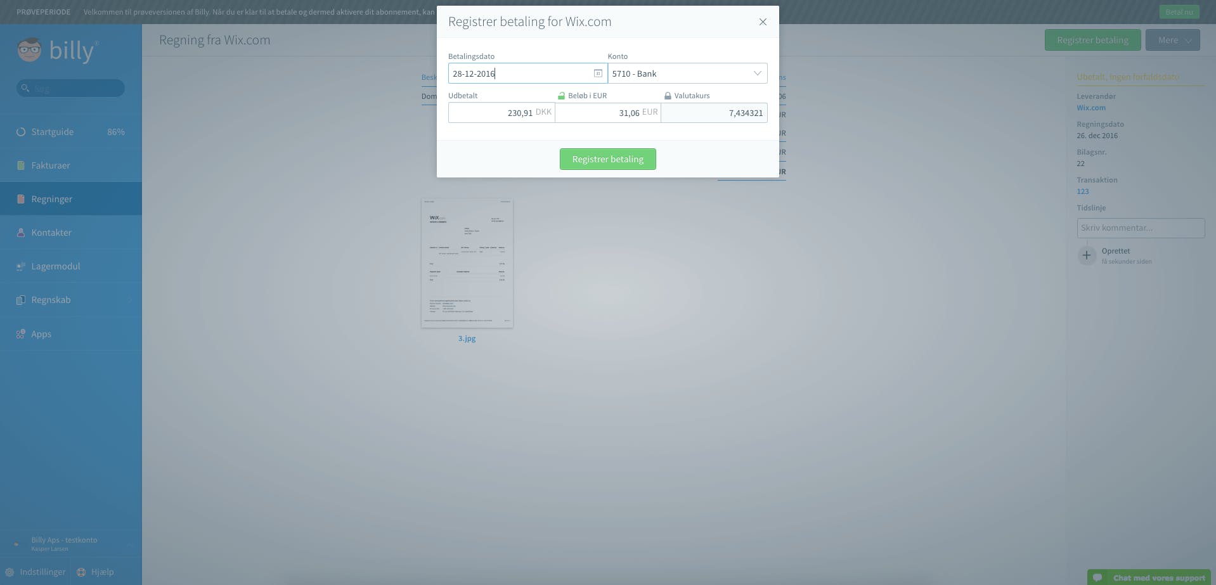Open Chat med vores support widget

coord(1149,577)
